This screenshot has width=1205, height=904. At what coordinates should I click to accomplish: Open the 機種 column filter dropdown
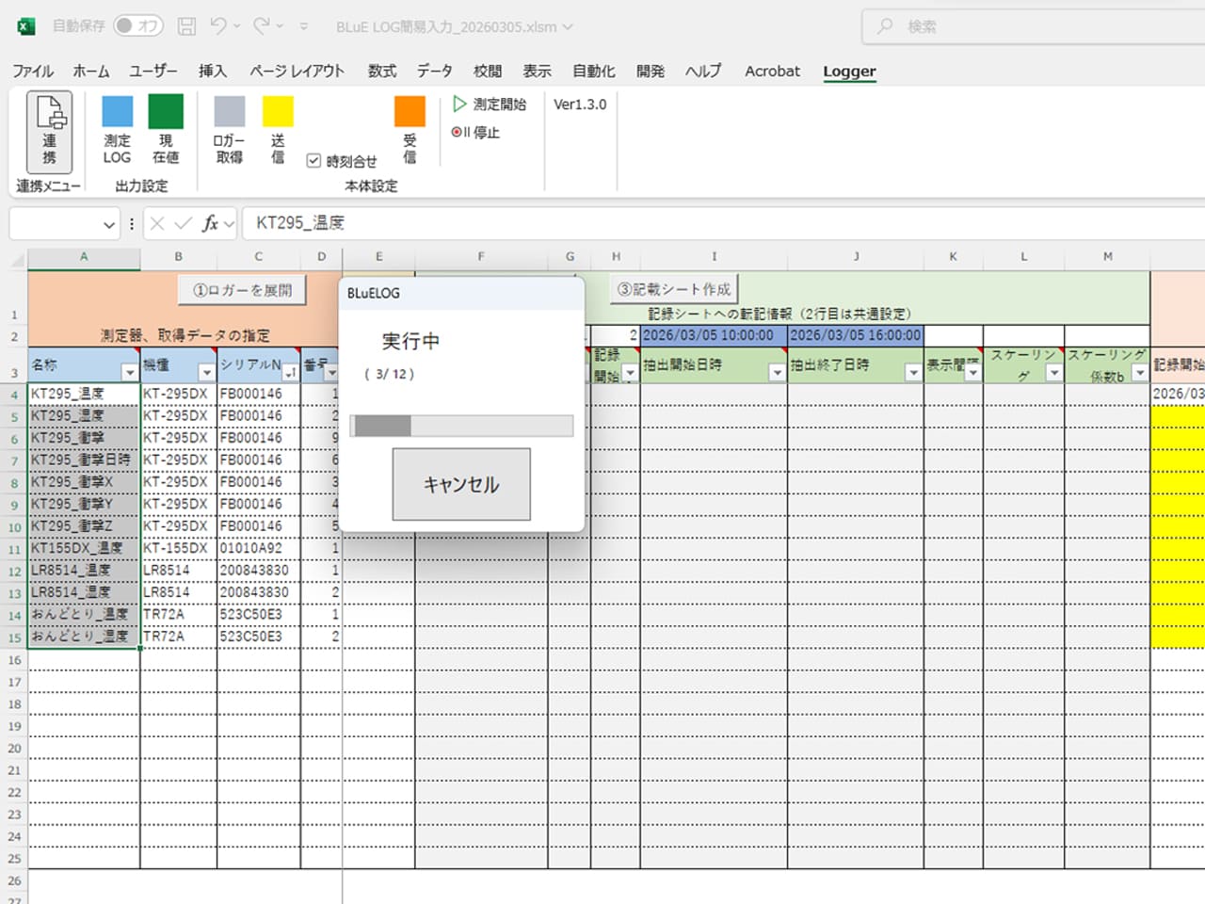point(206,373)
